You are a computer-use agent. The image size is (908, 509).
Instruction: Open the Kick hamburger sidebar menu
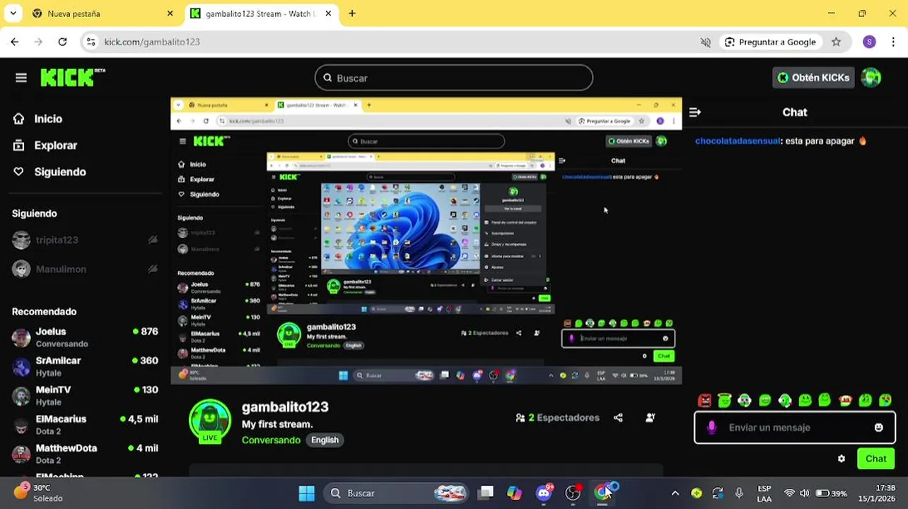(21, 78)
